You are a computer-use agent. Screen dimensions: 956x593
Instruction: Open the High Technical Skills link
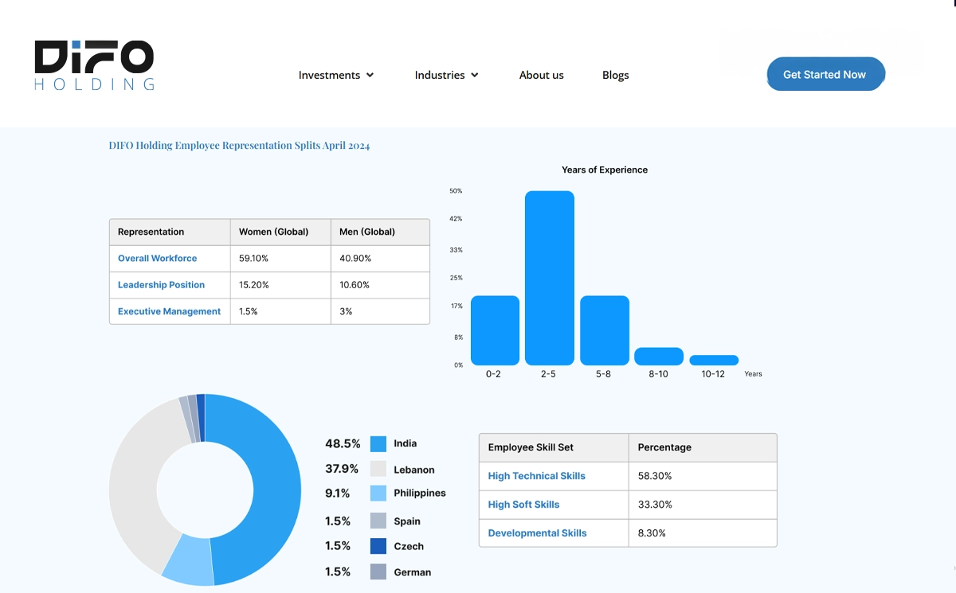(x=536, y=476)
